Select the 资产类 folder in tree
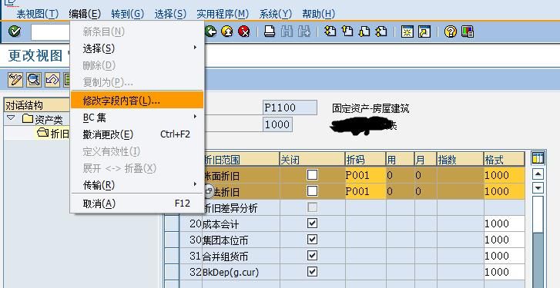 tap(42, 119)
